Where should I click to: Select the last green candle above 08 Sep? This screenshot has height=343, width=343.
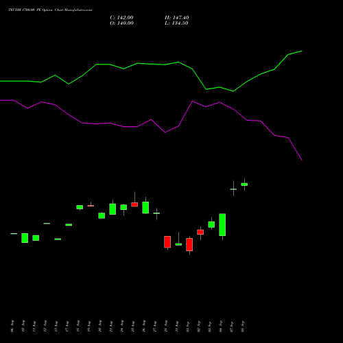coord(244,185)
